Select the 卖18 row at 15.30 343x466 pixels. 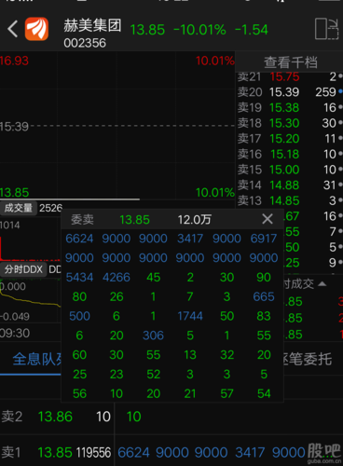point(290,123)
